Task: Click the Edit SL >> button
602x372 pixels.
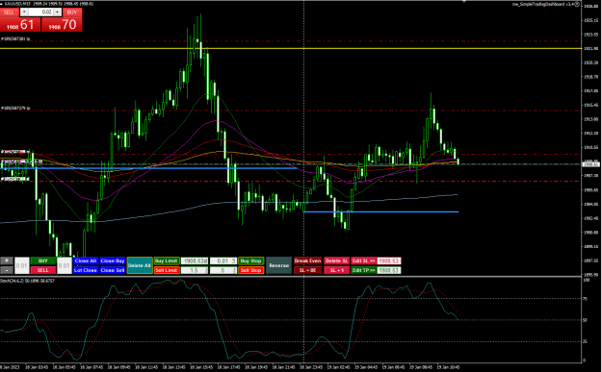Action: click(x=363, y=260)
